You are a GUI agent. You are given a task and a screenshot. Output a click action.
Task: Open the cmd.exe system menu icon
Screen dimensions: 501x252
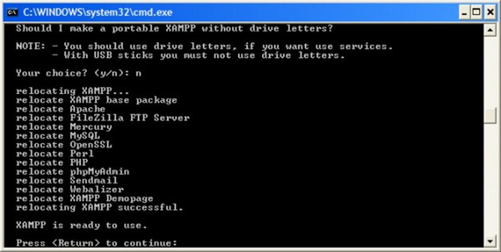(x=12, y=12)
